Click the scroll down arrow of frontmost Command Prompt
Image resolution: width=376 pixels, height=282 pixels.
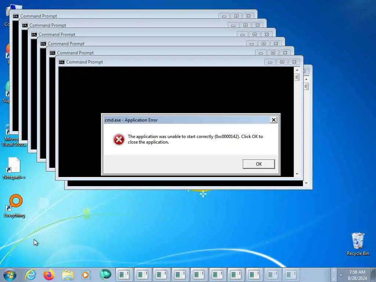click(297, 174)
